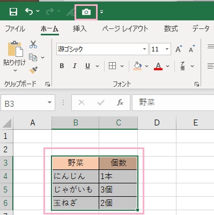Select column A header
214x215 pixels.
(33, 123)
